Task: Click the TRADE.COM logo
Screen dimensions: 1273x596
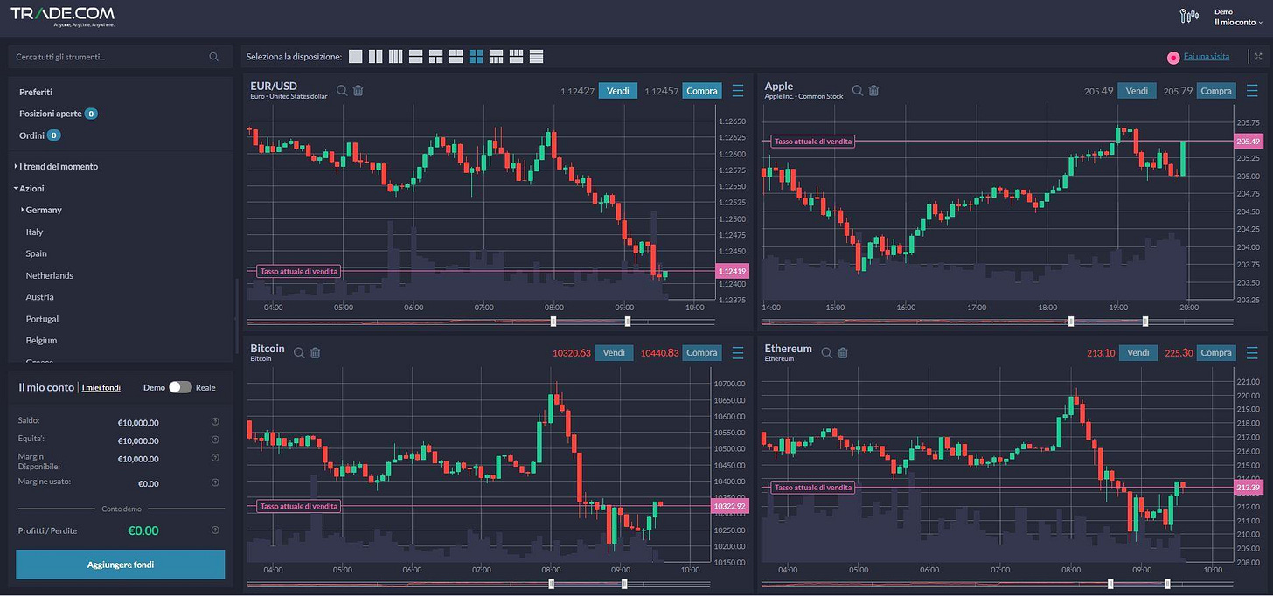Action: (62, 16)
